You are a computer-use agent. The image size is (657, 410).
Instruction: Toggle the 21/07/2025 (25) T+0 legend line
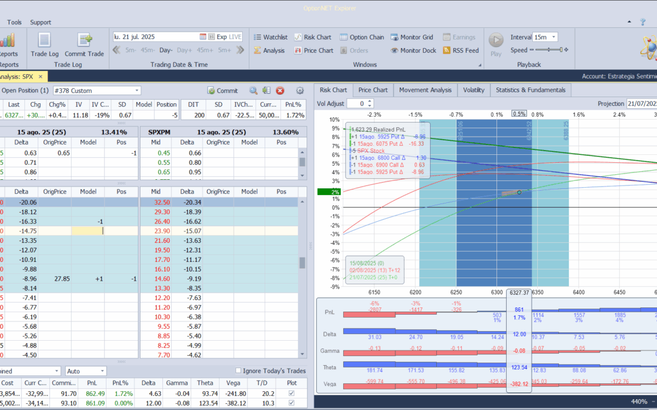click(x=374, y=278)
